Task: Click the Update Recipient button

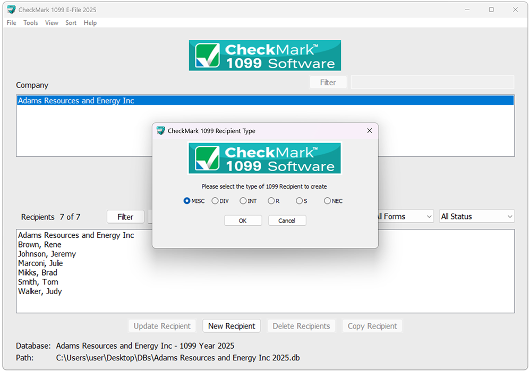Action: (162, 326)
